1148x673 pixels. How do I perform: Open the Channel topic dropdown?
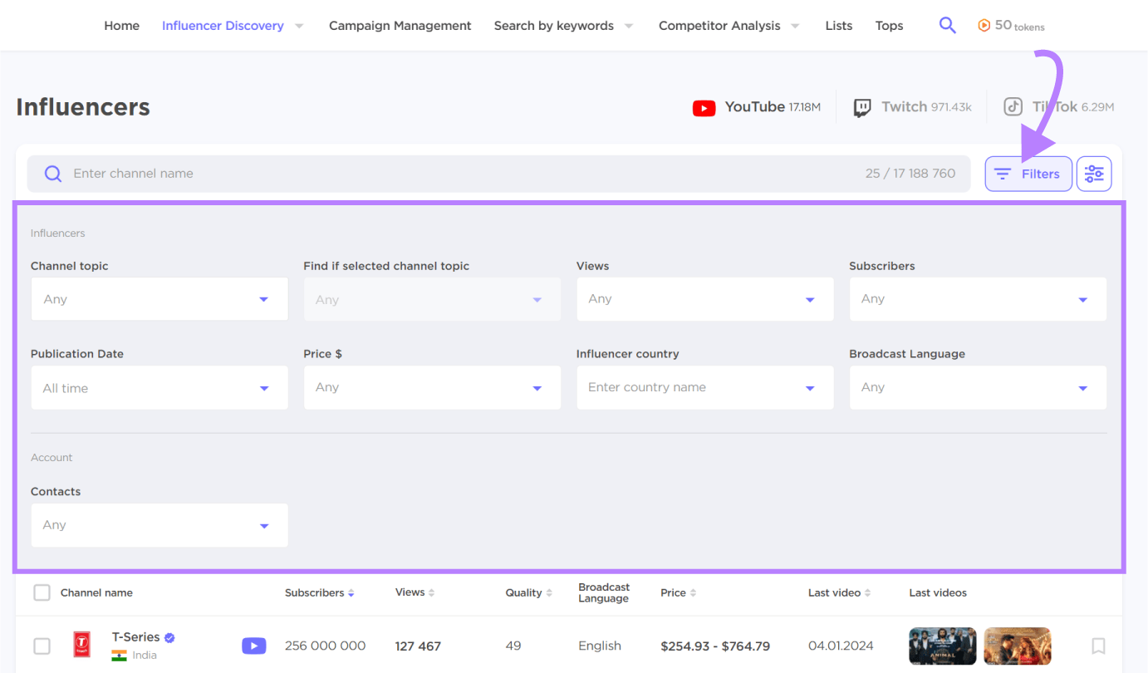pyautogui.click(x=159, y=299)
